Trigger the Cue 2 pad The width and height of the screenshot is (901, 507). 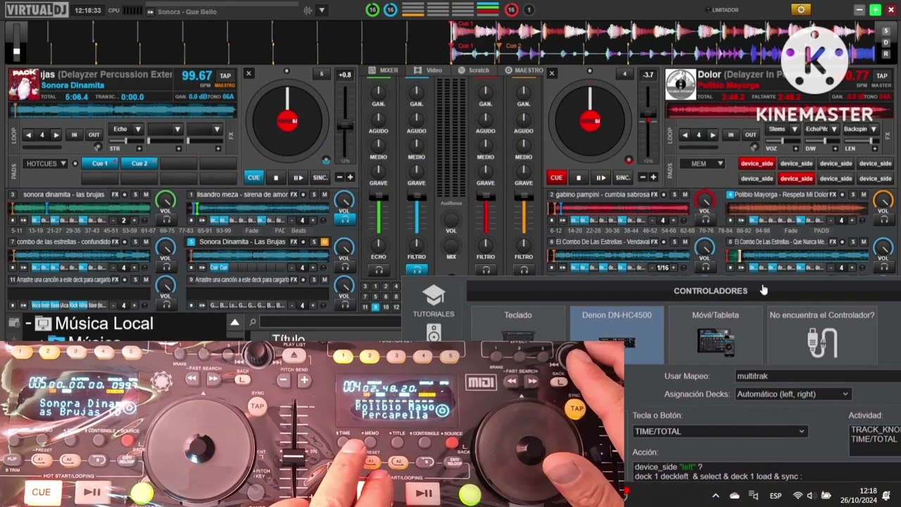pos(139,163)
